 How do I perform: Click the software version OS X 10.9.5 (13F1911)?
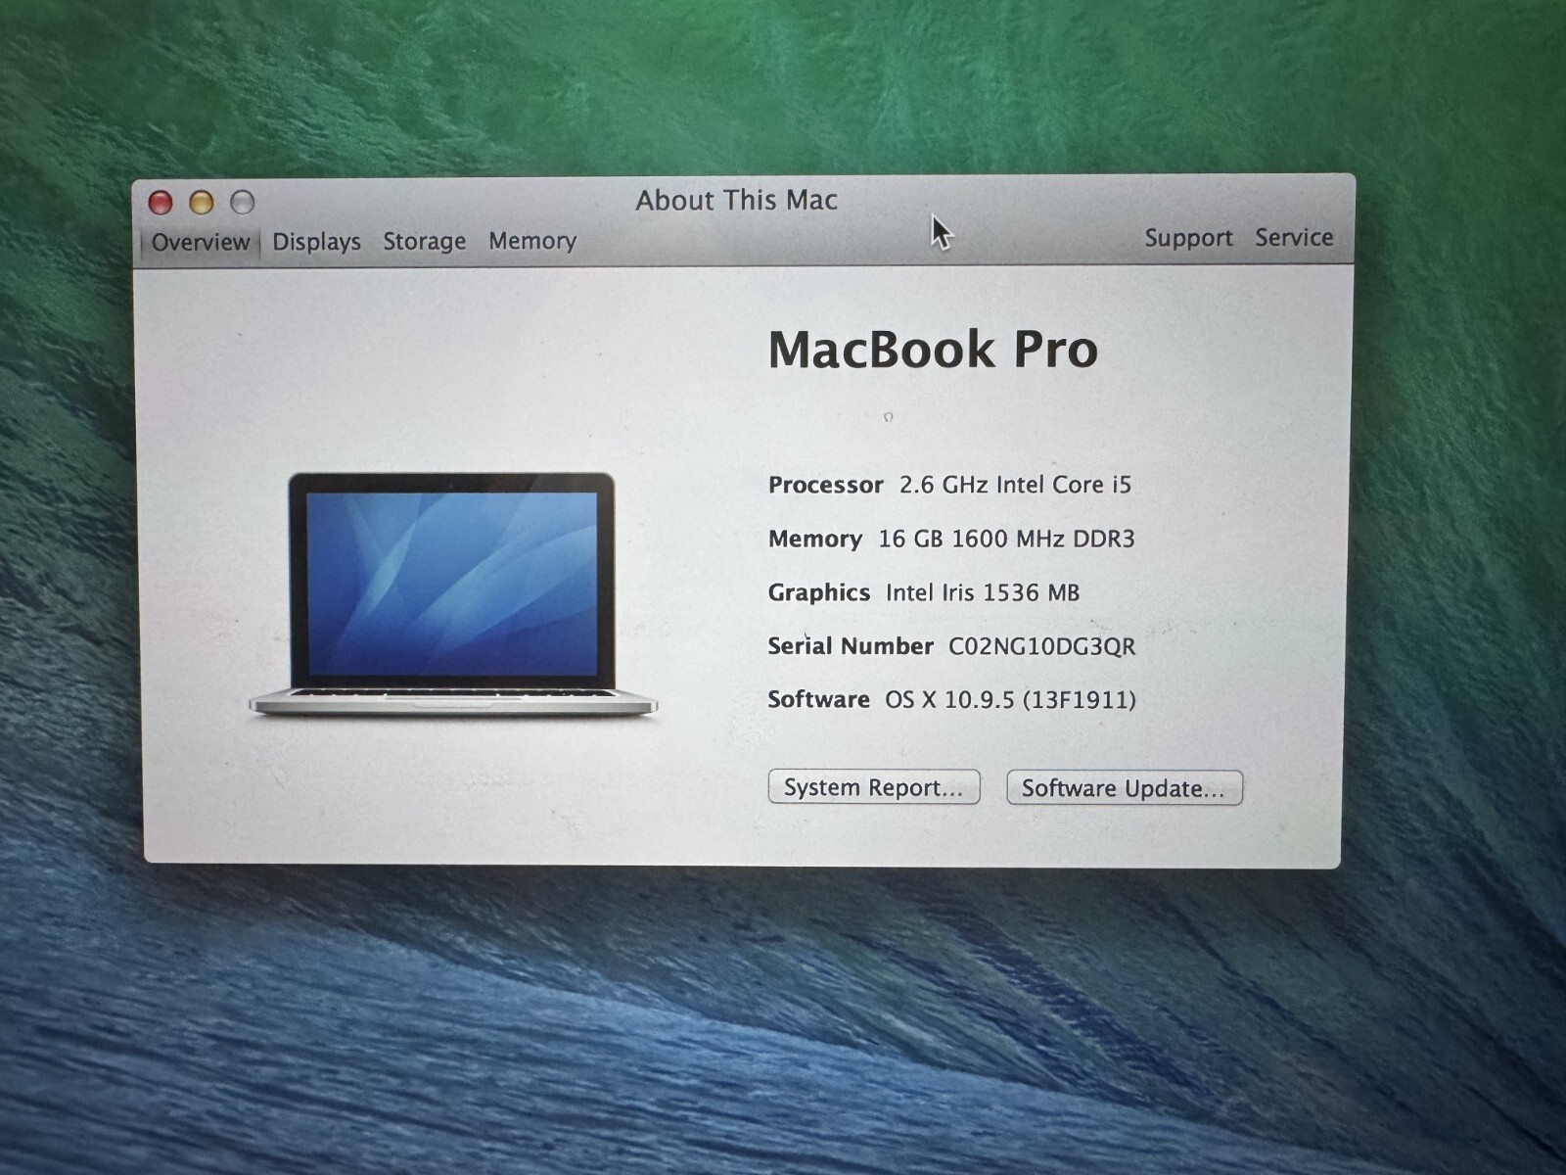coord(1011,700)
